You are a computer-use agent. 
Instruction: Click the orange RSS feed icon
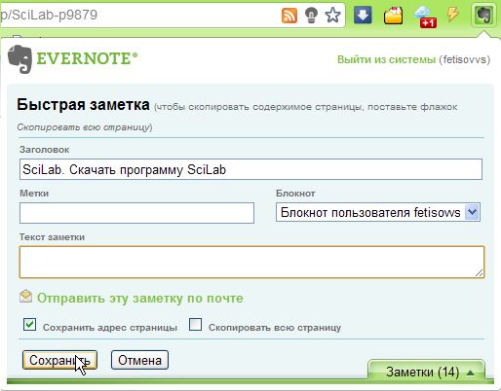289,16
